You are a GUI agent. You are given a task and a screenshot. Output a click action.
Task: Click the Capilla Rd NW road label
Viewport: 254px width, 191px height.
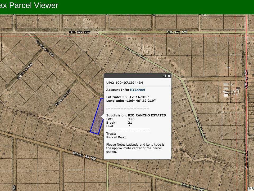45,49
